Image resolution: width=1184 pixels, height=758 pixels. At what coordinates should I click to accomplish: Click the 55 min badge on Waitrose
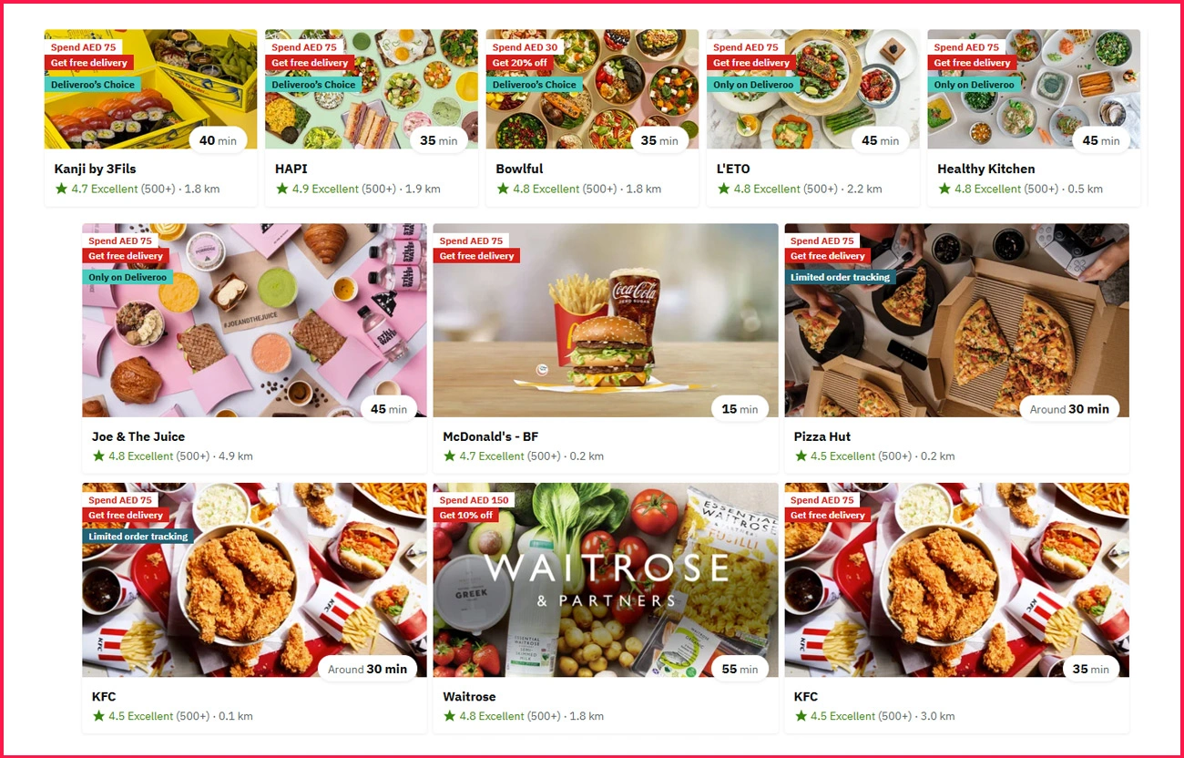740,669
